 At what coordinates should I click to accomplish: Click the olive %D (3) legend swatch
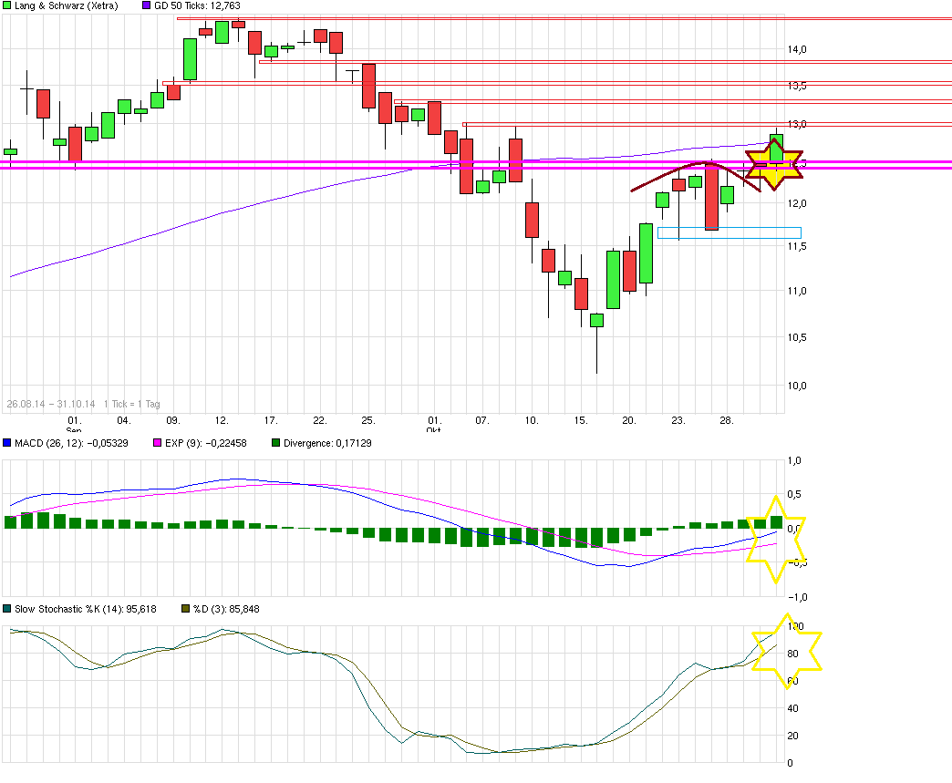[186, 609]
